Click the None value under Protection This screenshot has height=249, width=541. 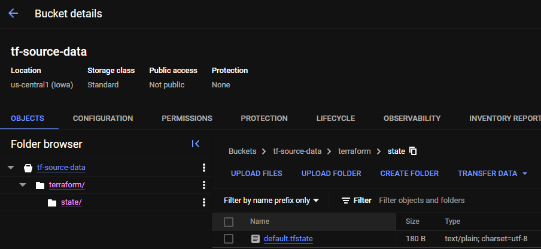(x=221, y=85)
